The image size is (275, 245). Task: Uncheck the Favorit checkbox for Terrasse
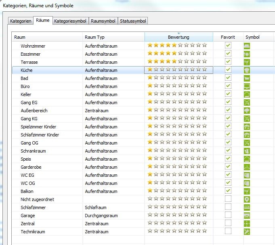point(228,62)
